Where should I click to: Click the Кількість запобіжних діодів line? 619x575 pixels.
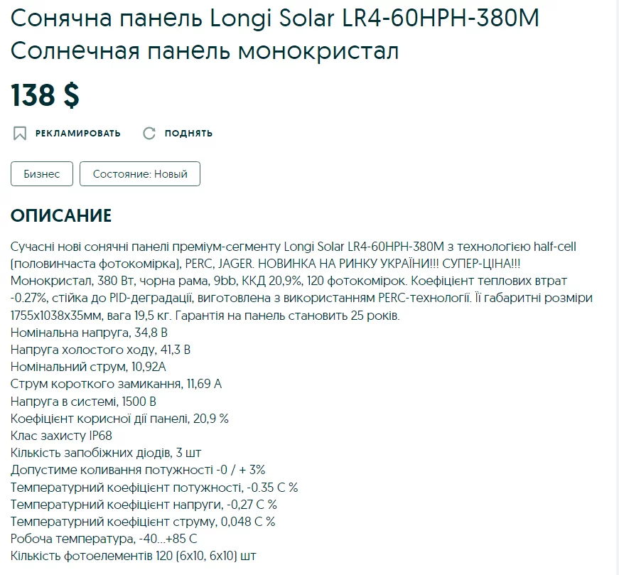point(104,453)
